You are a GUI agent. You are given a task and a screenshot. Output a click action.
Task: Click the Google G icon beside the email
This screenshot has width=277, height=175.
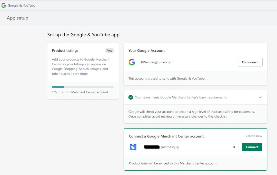[132, 62]
